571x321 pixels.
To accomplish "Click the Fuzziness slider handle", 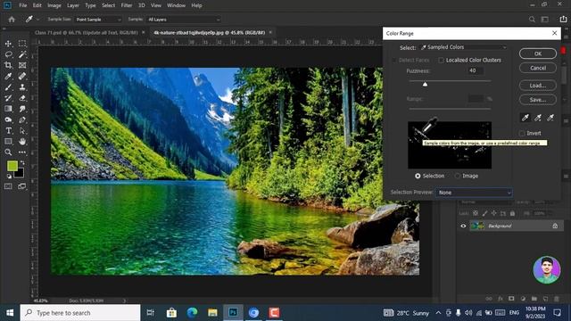I will tap(425, 85).
